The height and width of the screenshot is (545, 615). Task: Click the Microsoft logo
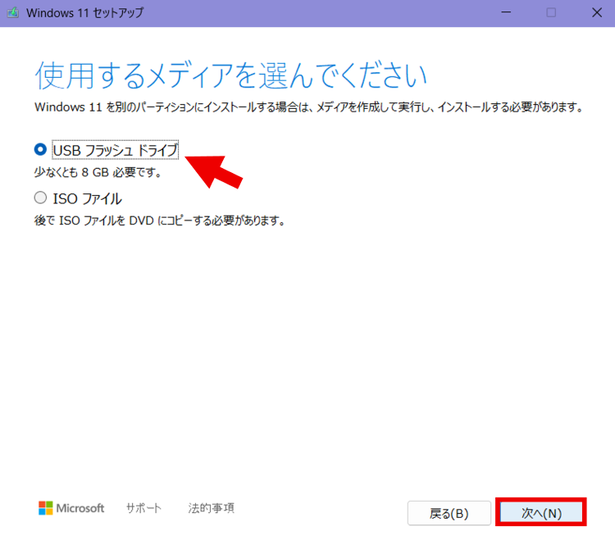click(x=71, y=508)
